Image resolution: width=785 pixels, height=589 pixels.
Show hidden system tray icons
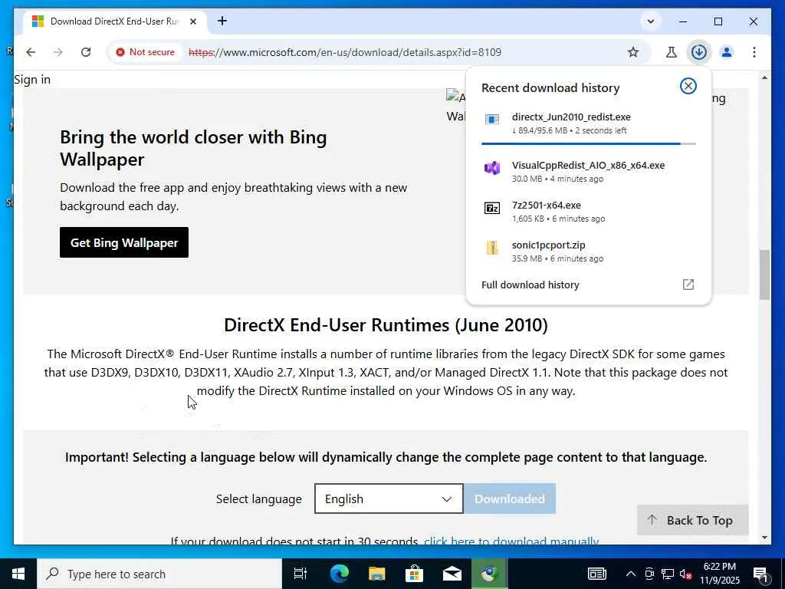point(631,574)
